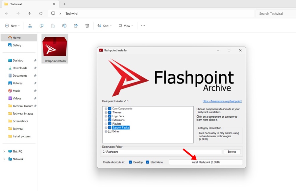
Task: Click Browse for destination folder
Action: [x=232, y=152]
